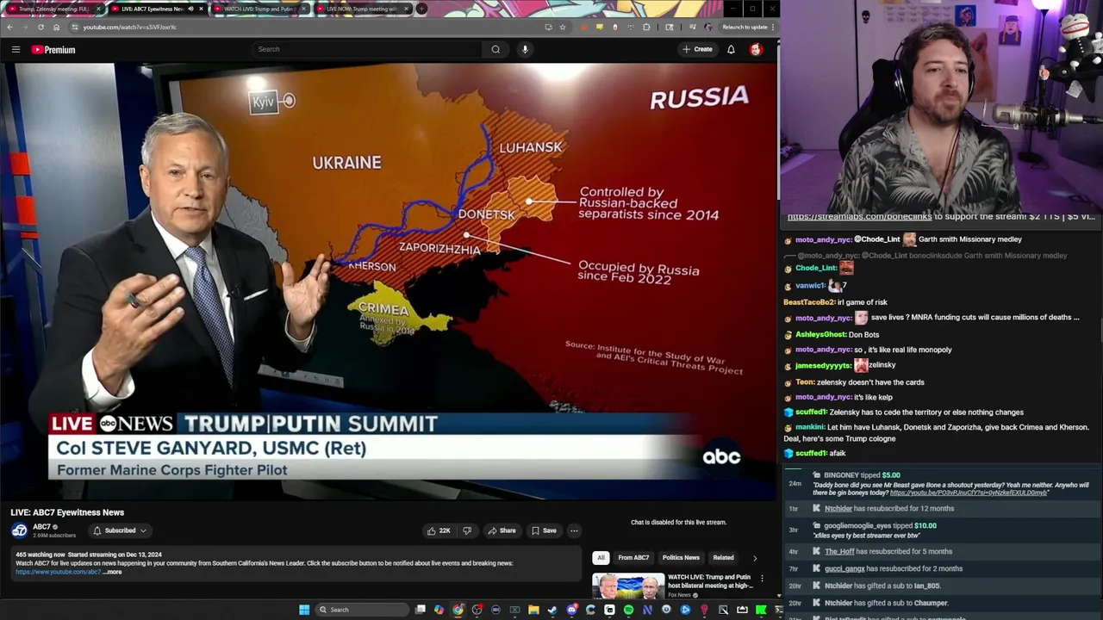Open the browser extensions puzzle icon
This screenshot has height=620, width=1103.
point(646,27)
